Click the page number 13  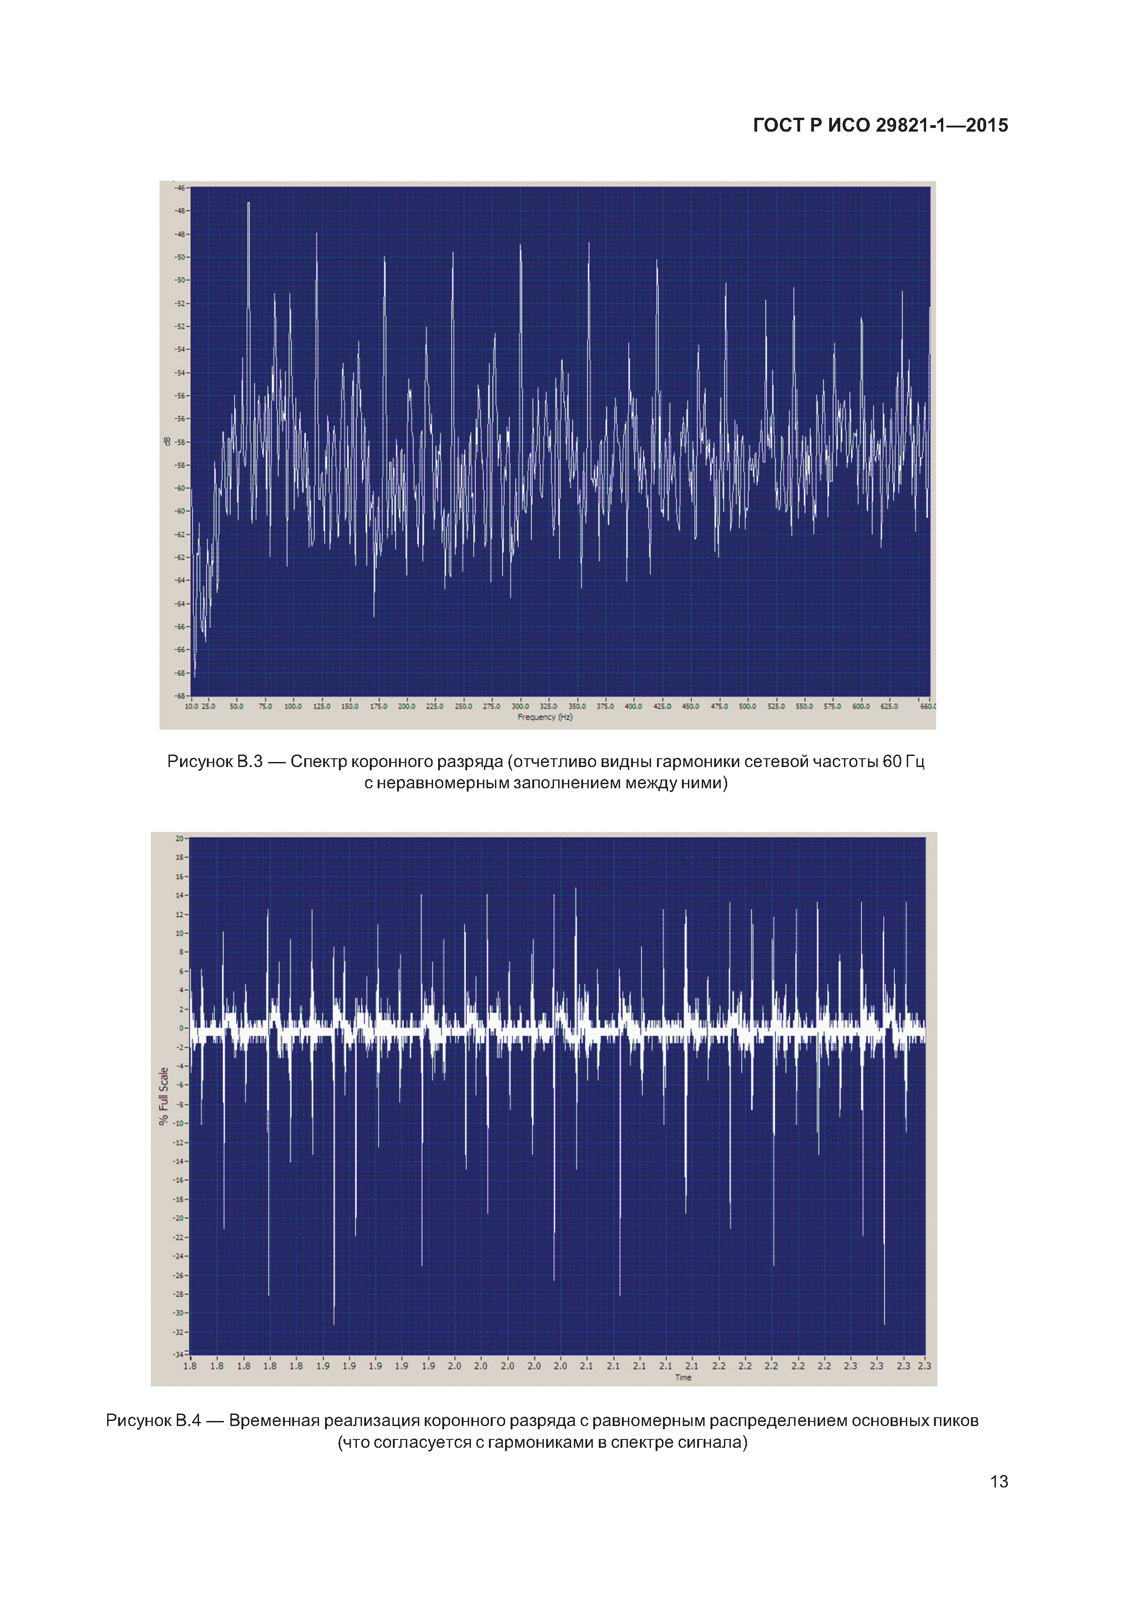(999, 1482)
